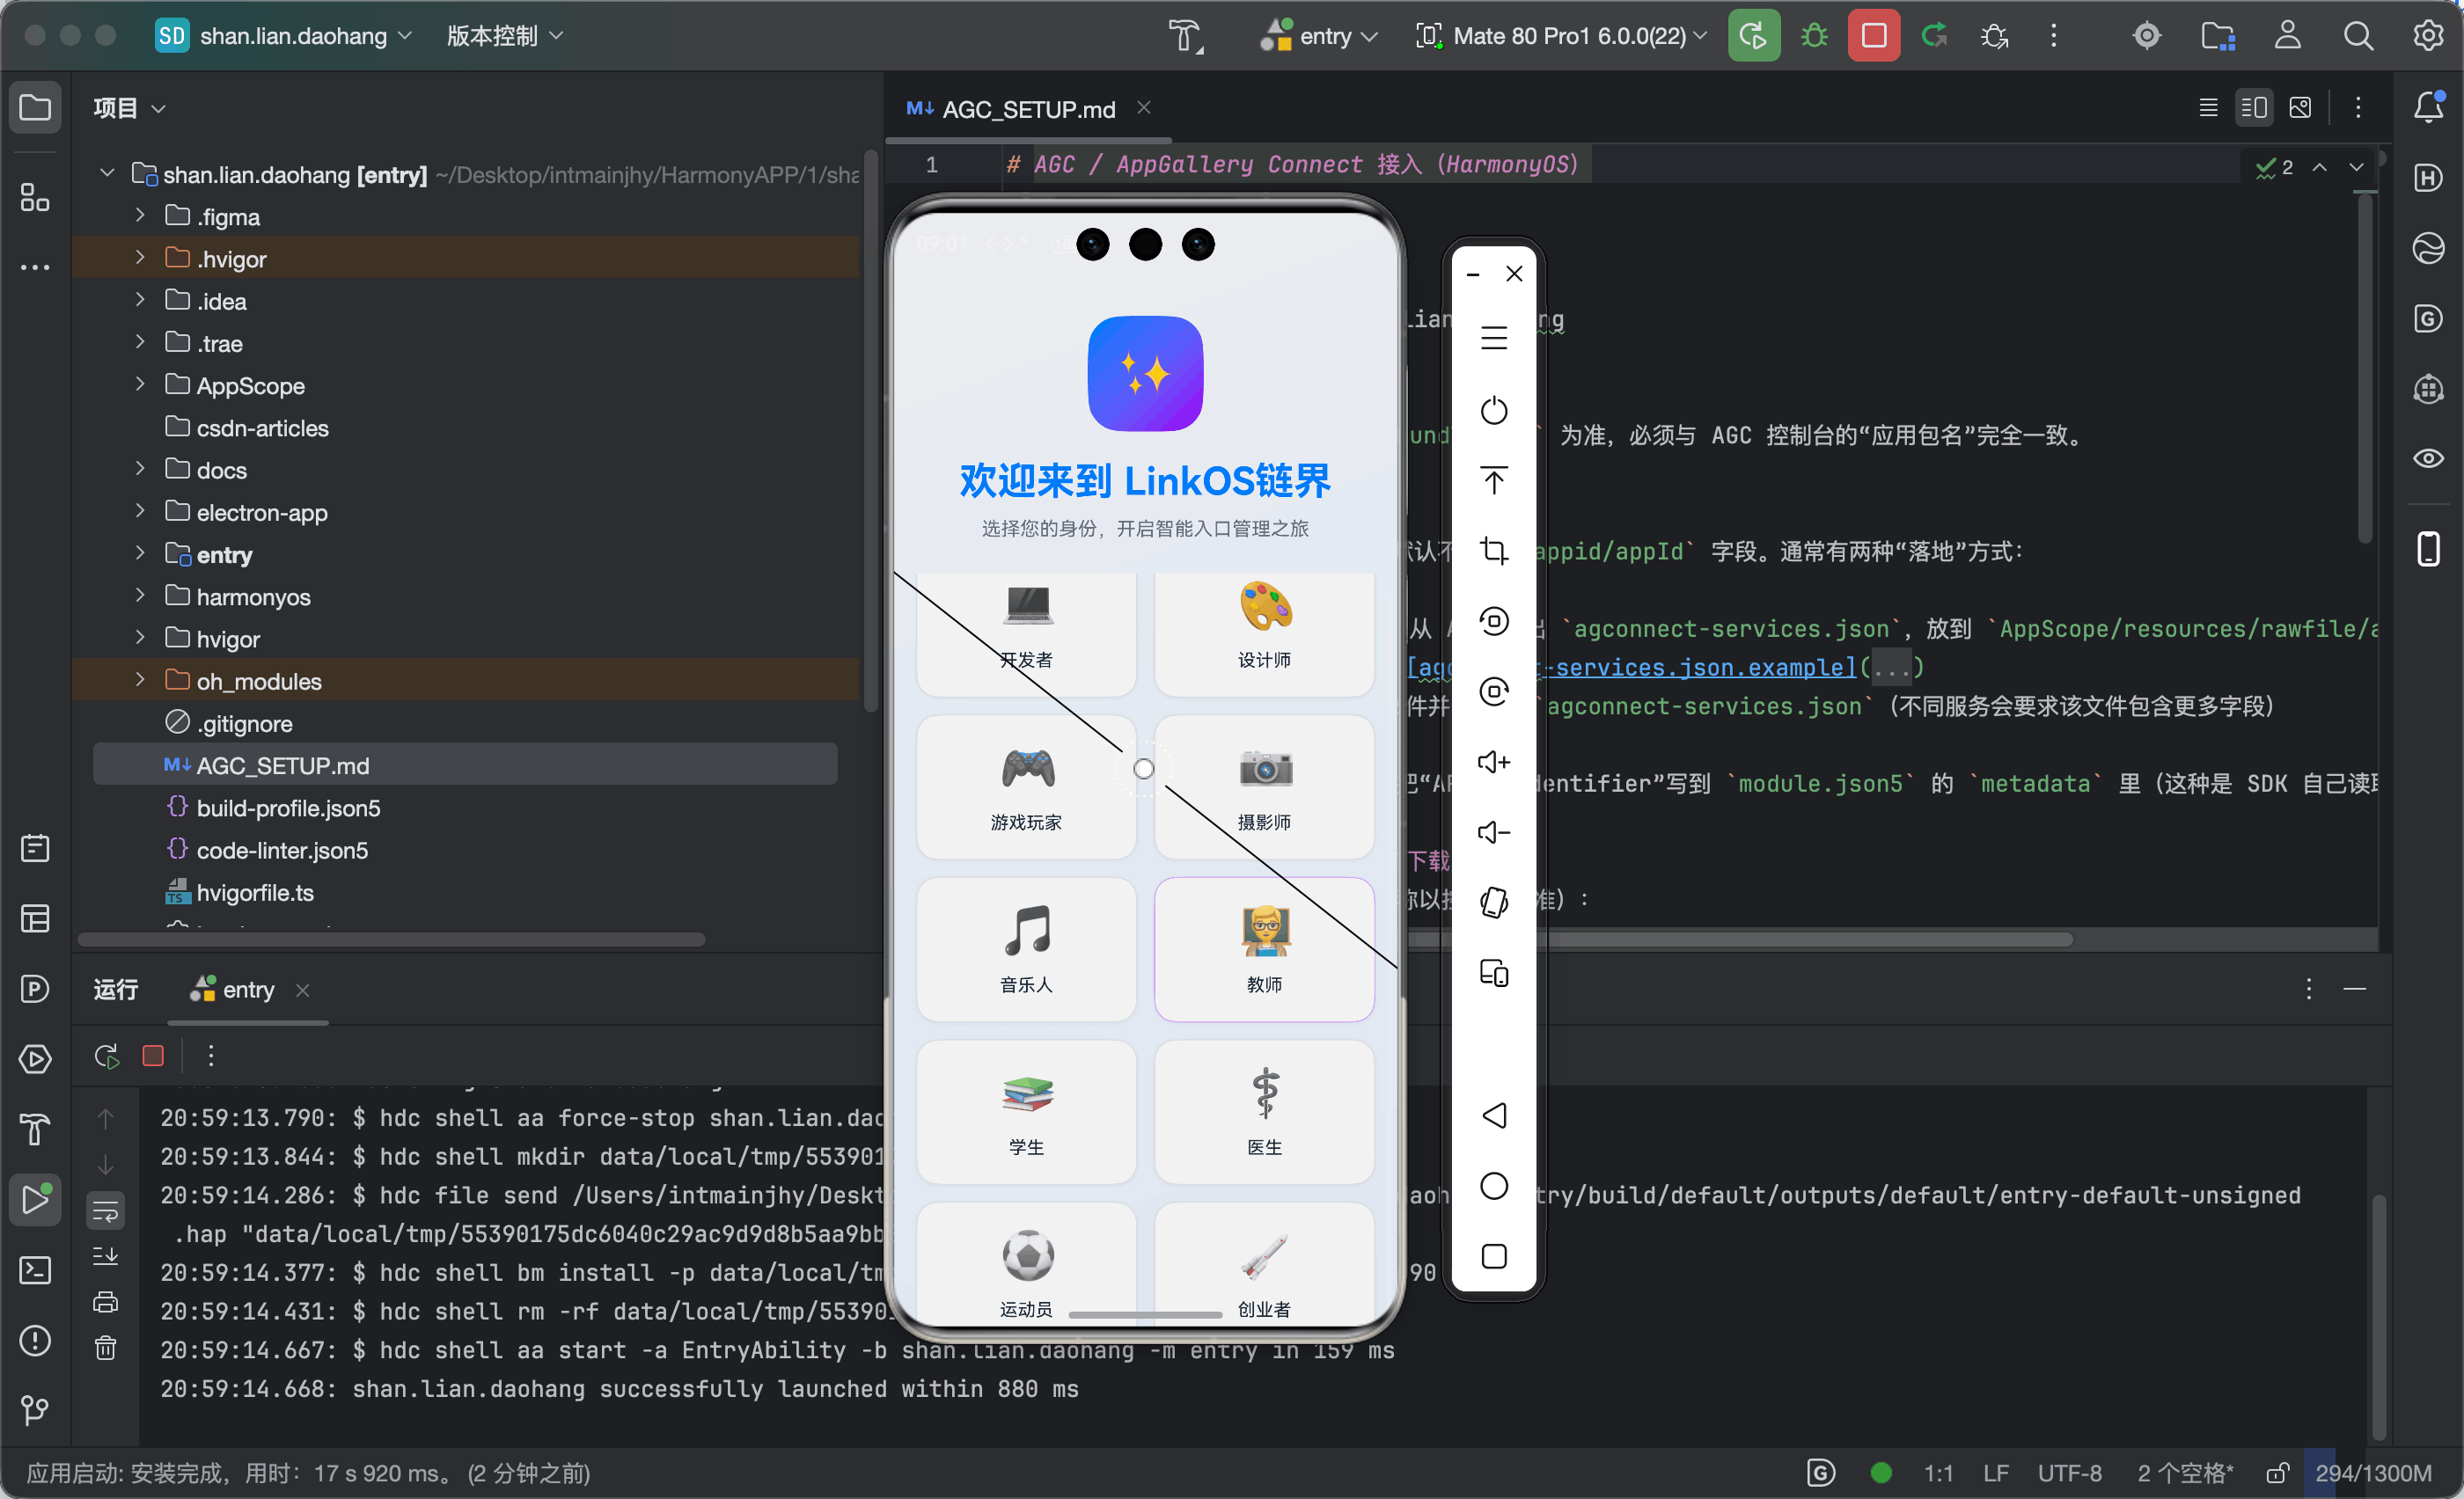Image resolution: width=2464 pixels, height=1499 pixels.
Task: Start debugging with the bug icon
Action: coord(1814,36)
